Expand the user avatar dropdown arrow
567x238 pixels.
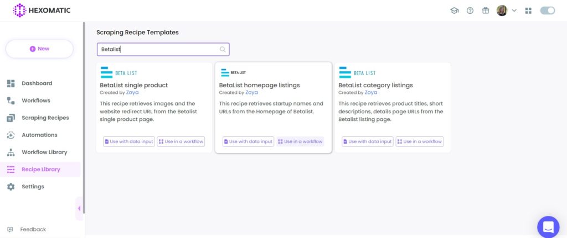pyautogui.click(x=514, y=10)
